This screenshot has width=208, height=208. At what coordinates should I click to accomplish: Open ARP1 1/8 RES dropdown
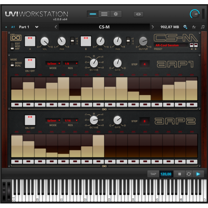tap(70, 64)
